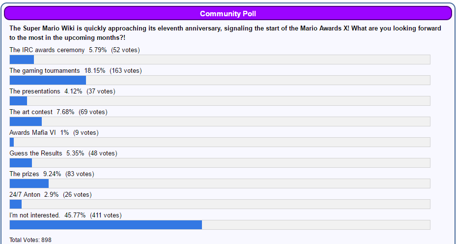Click the prizes blue result bar

29,183
